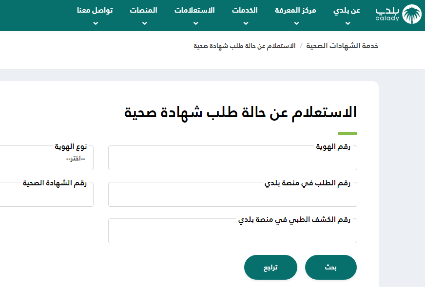
Task: Click the رقم الشهادة الصحية input field
Action: [46, 197]
